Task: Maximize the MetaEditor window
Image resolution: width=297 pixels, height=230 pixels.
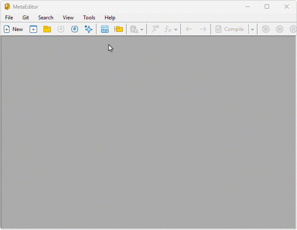Action: coord(267,6)
